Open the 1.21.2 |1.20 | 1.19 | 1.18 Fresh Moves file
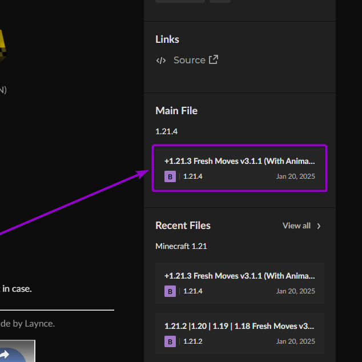 point(240,333)
